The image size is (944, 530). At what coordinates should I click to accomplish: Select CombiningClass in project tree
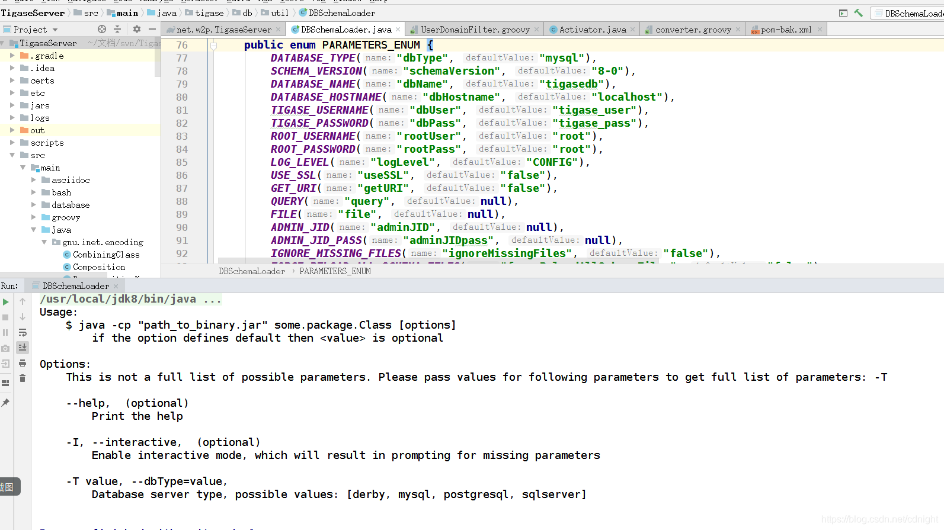coord(106,255)
